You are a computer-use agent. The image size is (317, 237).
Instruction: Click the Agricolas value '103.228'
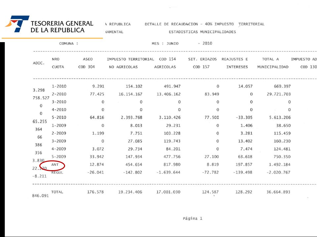172,133
